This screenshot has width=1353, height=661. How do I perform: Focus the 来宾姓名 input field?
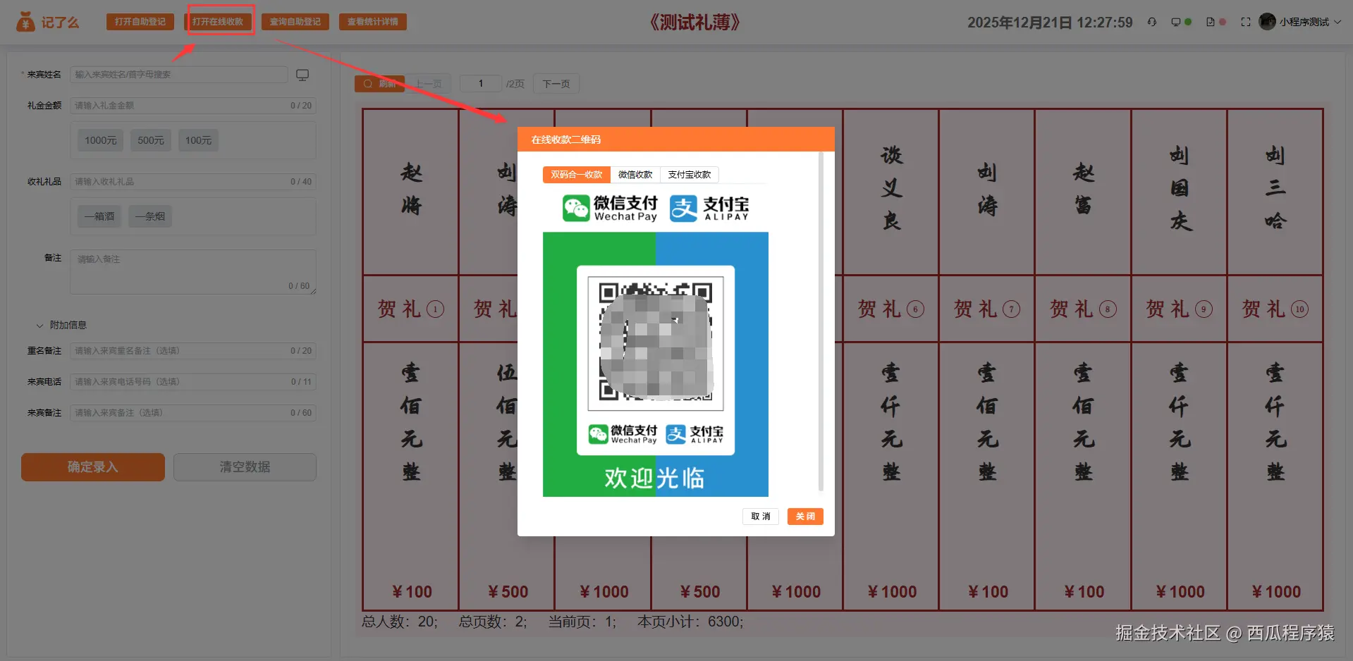179,75
